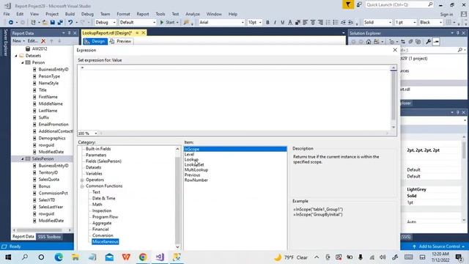Click the yellow notifications flag icon
469x264 pixels.
(x=348, y=4)
